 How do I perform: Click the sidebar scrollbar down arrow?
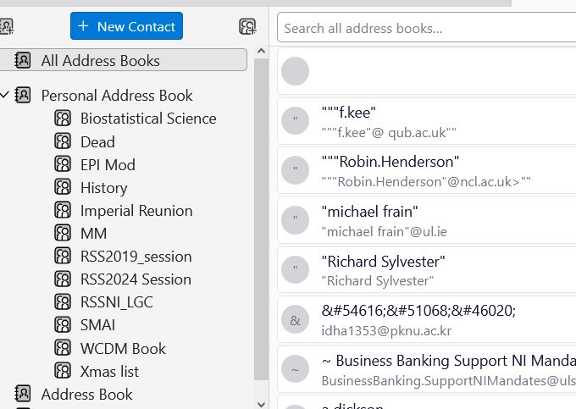(x=262, y=402)
